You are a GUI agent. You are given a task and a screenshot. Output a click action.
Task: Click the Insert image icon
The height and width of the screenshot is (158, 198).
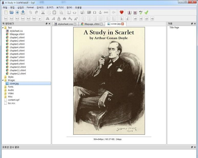[x=89, y=12]
